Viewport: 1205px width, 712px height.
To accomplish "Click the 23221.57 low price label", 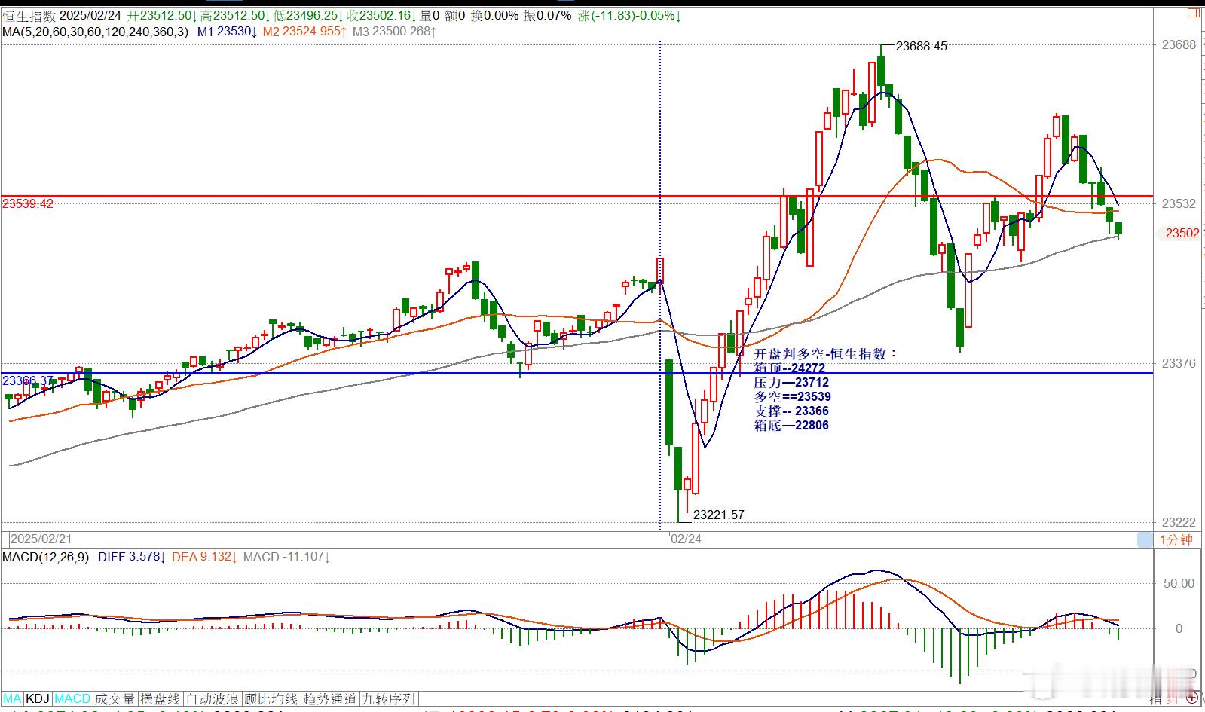I will tap(718, 515).
